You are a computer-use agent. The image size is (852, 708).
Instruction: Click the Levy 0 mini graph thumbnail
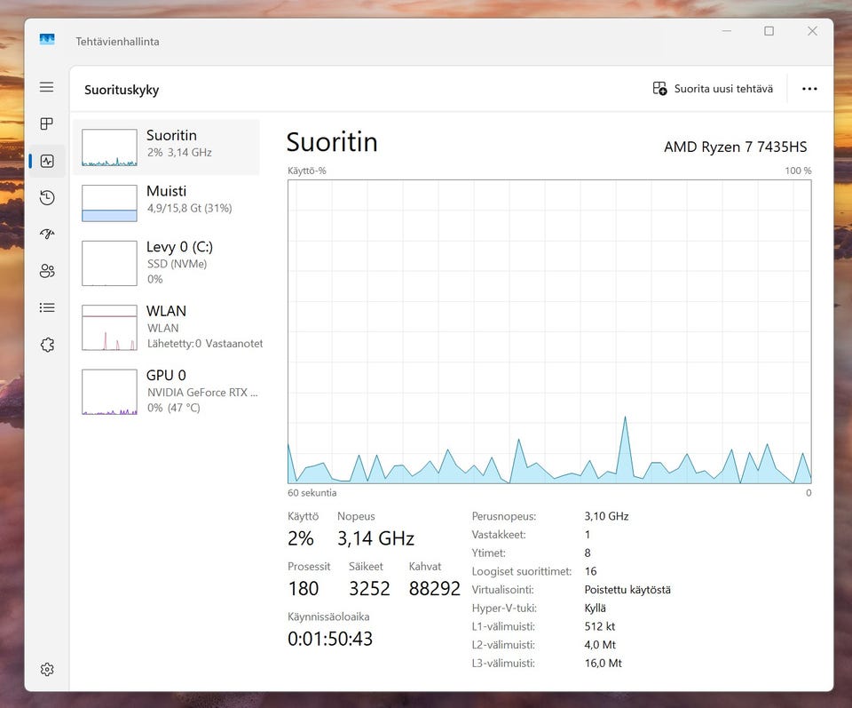click(x=109, y=263)
